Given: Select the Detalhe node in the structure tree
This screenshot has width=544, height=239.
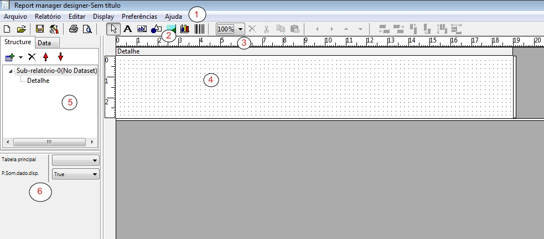Looking at the screenshot, I should coord(38,81).
